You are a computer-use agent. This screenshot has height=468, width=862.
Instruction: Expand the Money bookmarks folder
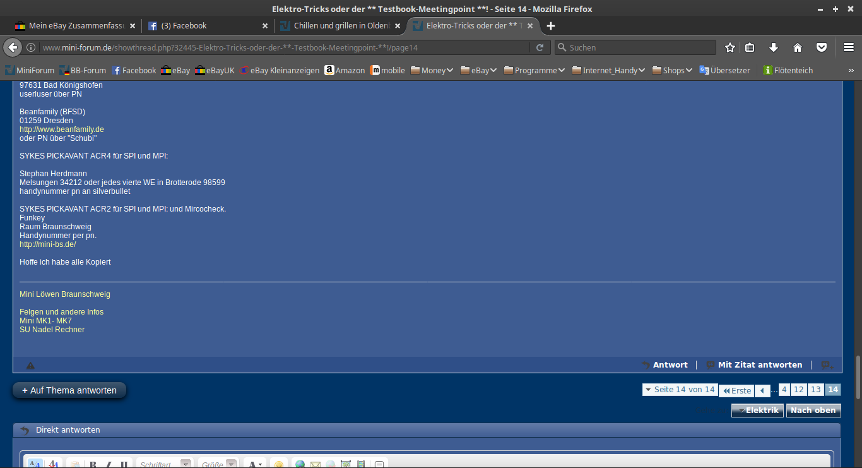pos(432,70)
